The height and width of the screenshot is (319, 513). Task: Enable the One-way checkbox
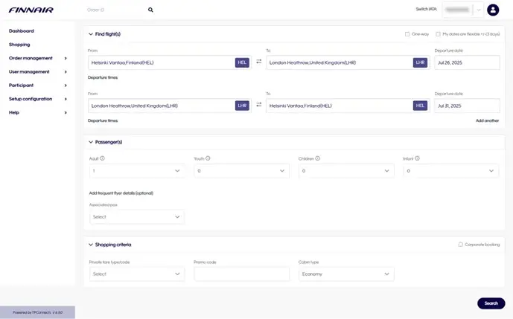tap(407, 34)
